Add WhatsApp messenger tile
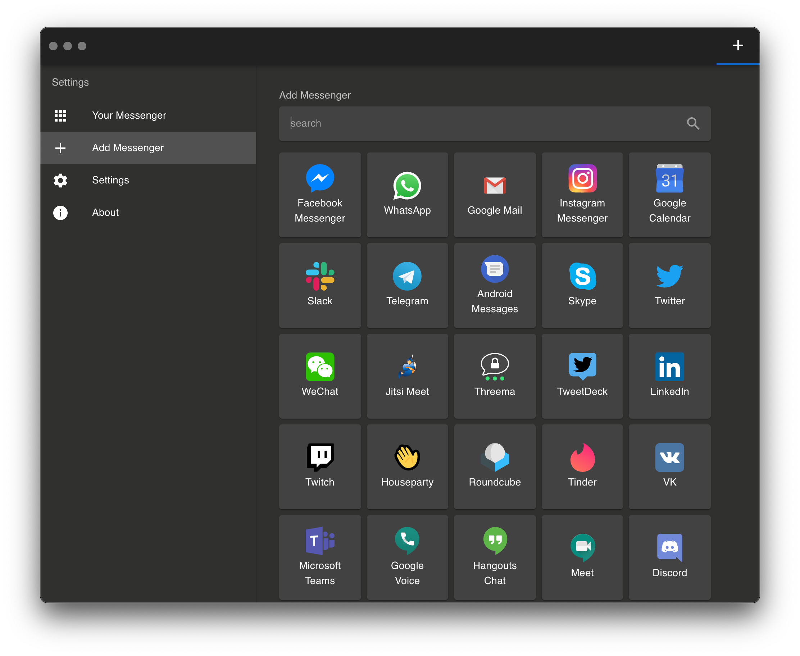The height and width of the screenshot is (656, 800). tap(407, 195)
